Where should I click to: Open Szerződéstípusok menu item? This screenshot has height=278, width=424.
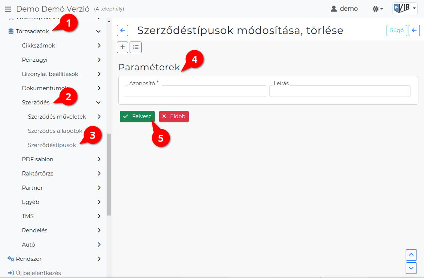click(x=52, y=145)
